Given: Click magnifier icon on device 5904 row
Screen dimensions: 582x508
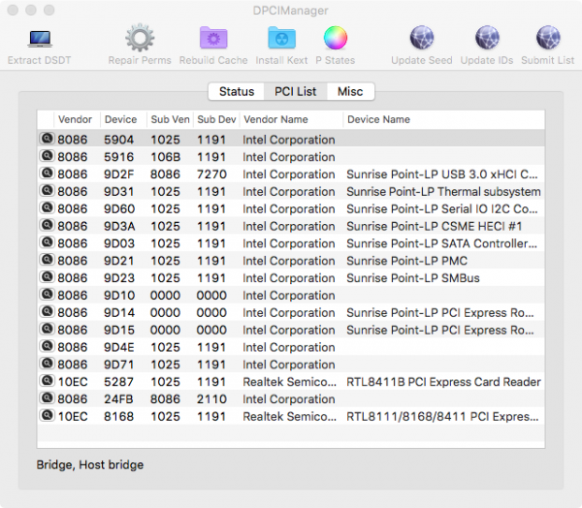Looking at the screenshot, I should [x=46, y=140].
